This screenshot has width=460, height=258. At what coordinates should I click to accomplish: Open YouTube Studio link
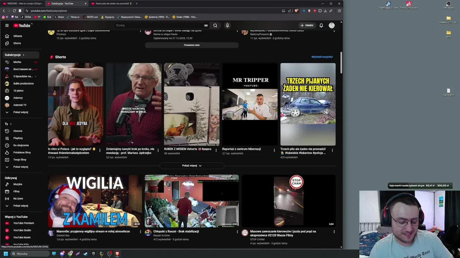pyautogui.click(x=22, y=230)
